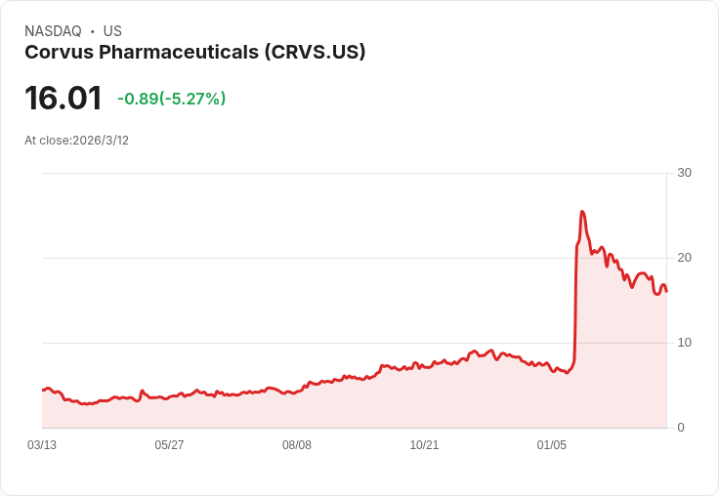
Task: Click the 10 price axis label
Action: tap(684, 343)
